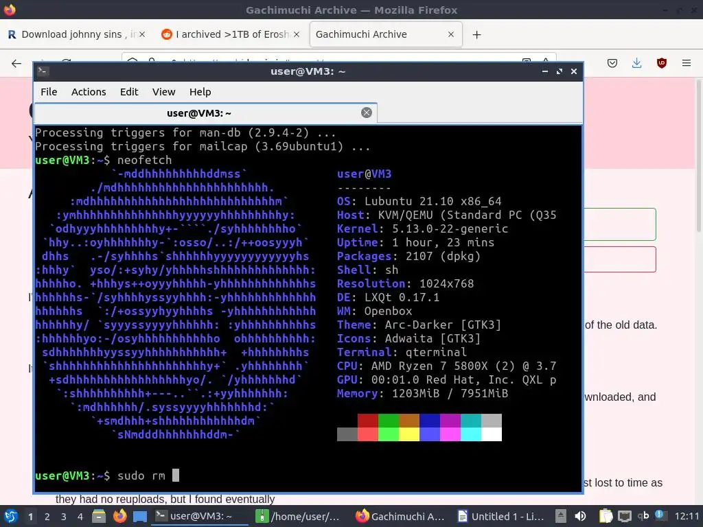Click the 'Resolution: 1024x768' line
703x527 pixels.
pyautogui.click(x=405, y=283)
